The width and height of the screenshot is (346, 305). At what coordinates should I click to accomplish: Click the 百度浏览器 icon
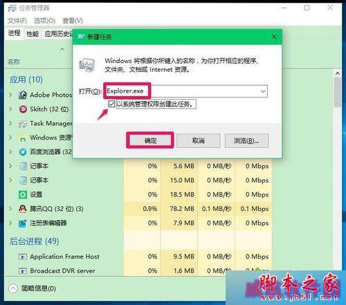point(23,152)
